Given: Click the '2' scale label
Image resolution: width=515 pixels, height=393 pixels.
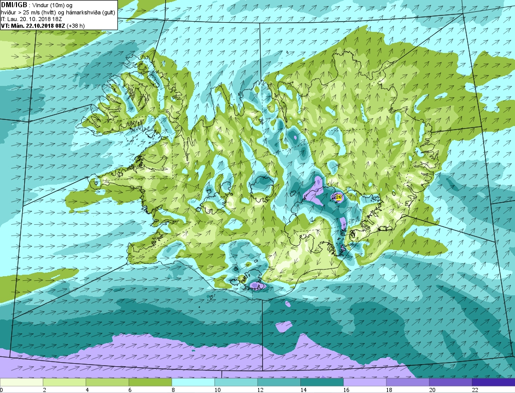Looking at the screenshot, I should pyautogui.click(x=44, y=390).
